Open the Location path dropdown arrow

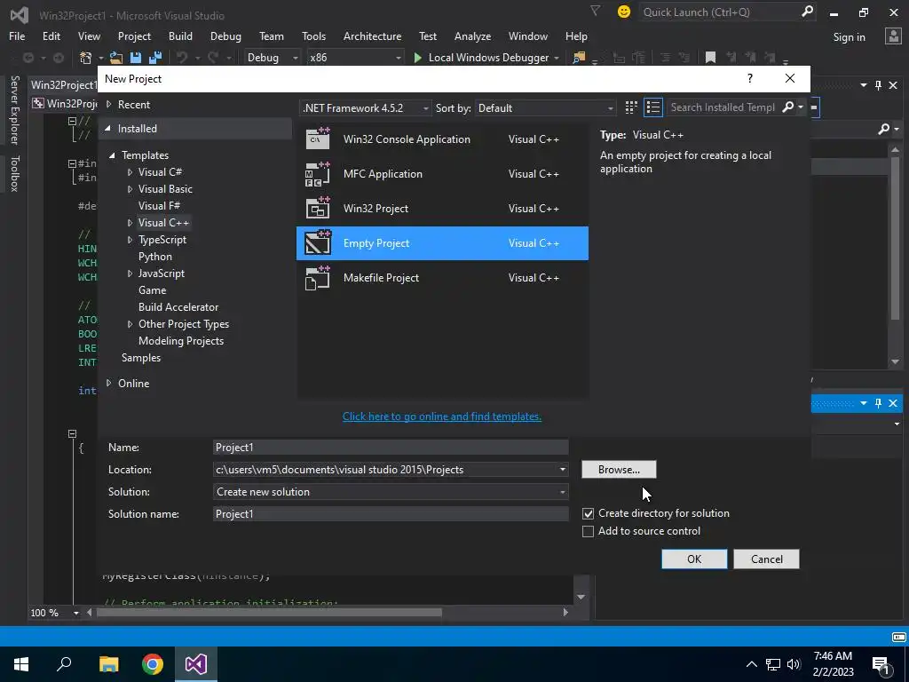[x=562, y=470]
